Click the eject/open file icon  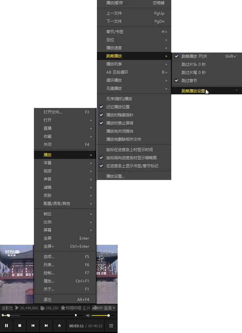tap(59, 326)
